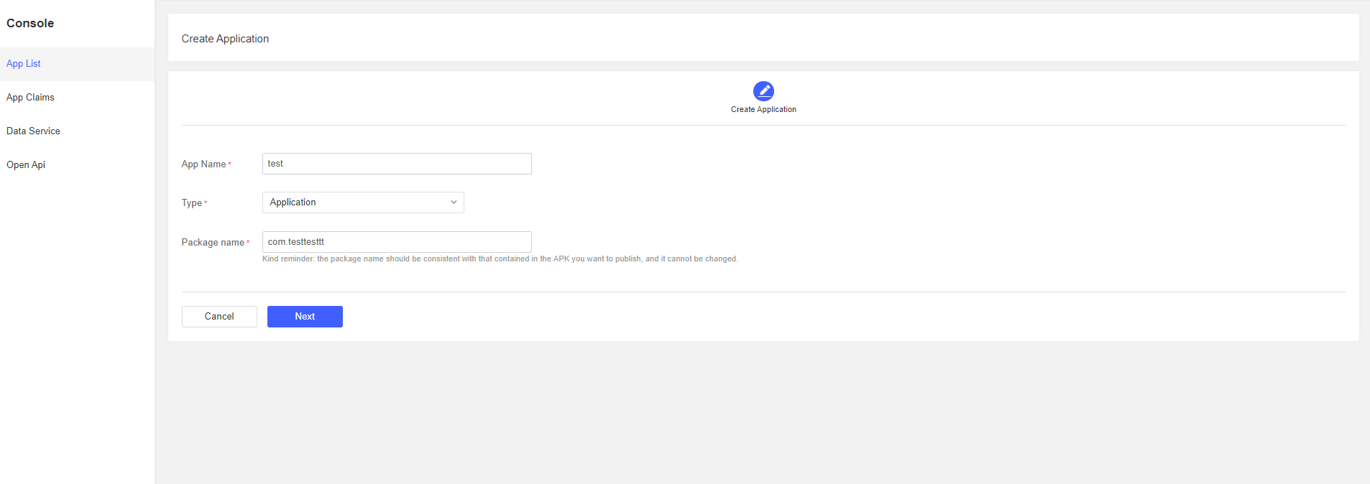The height and width of the screenshot is (484, 1370).
Task: Click the blank gray area below the form
Action: coord(762,413)
